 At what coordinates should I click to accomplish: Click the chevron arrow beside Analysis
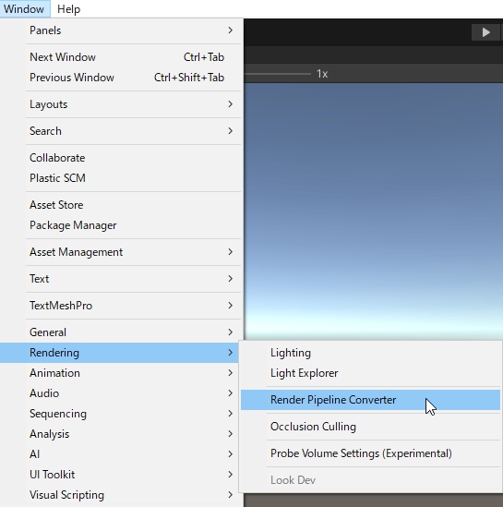click(x=231, y=434)
